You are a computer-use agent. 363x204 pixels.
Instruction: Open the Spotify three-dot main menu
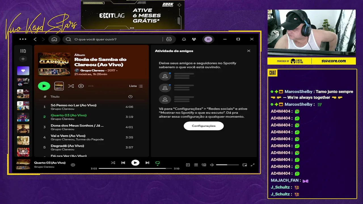(x=23, y=39)
